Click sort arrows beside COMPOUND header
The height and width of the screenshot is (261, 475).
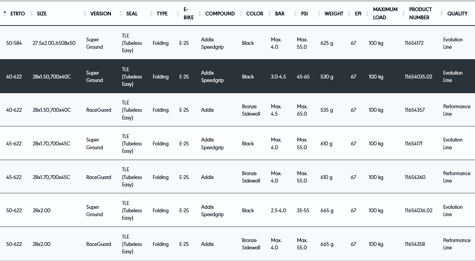(199, 14)
